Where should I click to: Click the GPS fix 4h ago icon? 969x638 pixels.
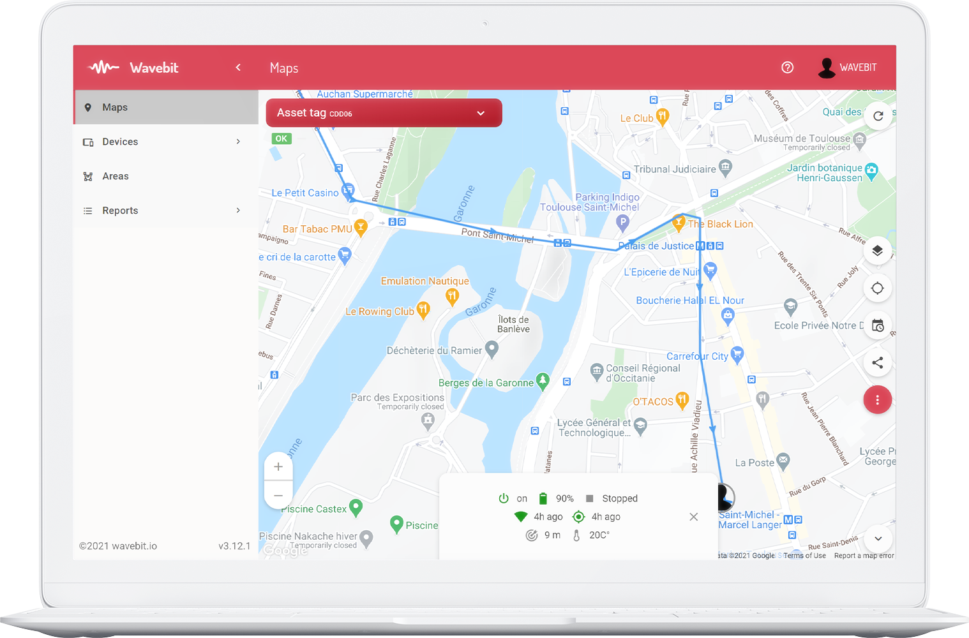tap(579, 517)
